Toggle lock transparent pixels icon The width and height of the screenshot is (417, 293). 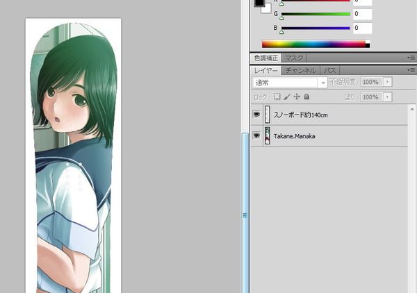click(x=277, y=97)
